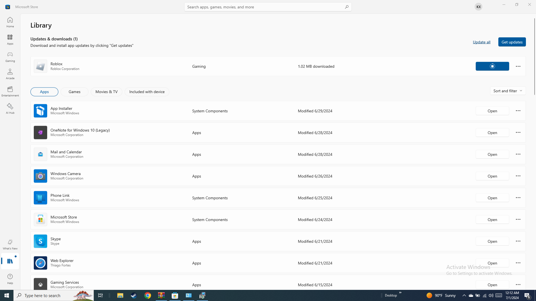Open the Mail and Calendar app
Screen dimensions: 536x301
(x=492, y=154)
